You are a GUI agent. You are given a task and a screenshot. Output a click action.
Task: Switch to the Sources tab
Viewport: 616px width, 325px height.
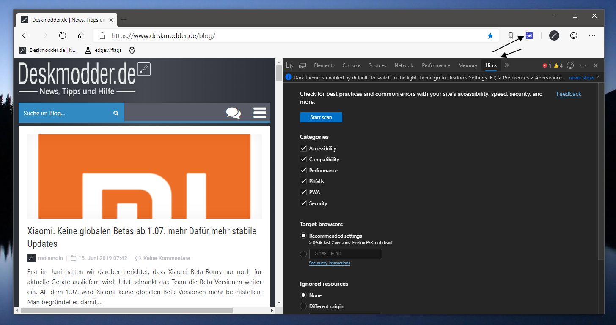pyautogui.click(x=377, y=65)
